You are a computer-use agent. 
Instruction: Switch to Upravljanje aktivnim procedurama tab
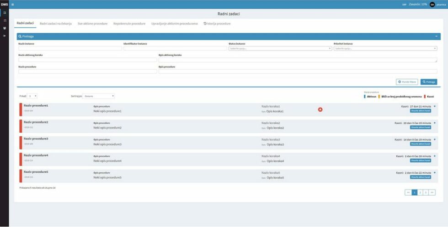coord(174,24)
